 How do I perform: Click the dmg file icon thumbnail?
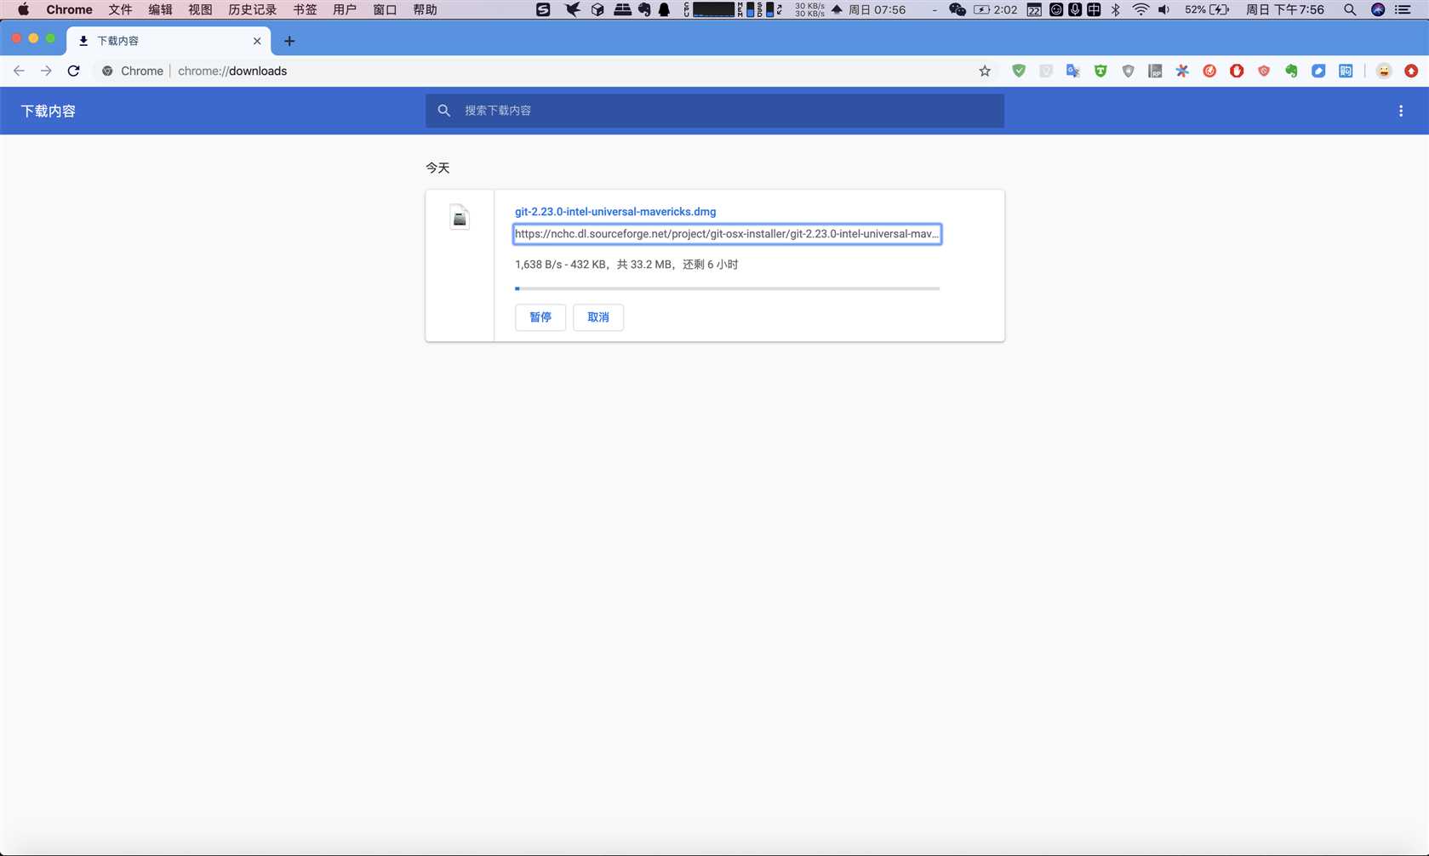coord(460,217)
